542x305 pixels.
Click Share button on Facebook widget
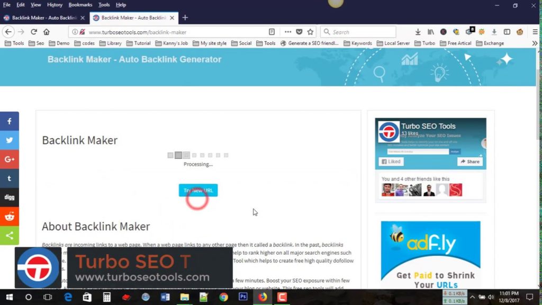tap(470, 162)
